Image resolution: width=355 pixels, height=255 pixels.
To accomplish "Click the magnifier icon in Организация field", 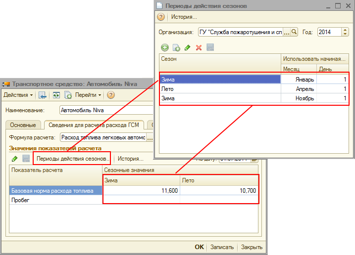I will point(294,32).
